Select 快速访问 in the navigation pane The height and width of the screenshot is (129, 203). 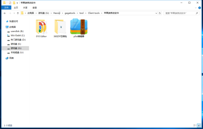[x=14, y=21]
